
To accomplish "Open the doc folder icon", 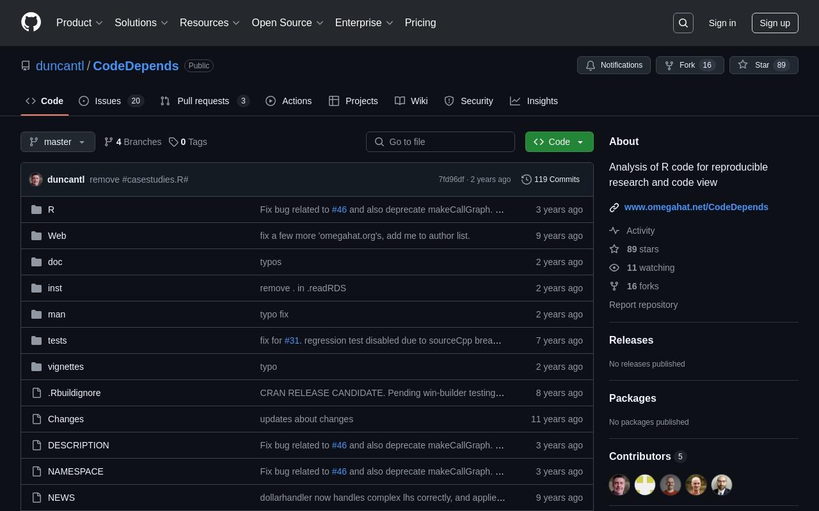I will point(36,262).
